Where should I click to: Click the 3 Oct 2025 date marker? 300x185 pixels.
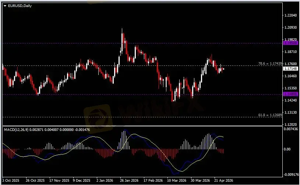[10, 181]
